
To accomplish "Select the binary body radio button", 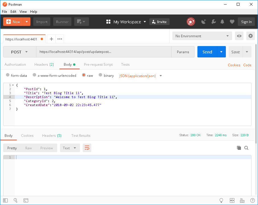I will click(x=100, y=75).
